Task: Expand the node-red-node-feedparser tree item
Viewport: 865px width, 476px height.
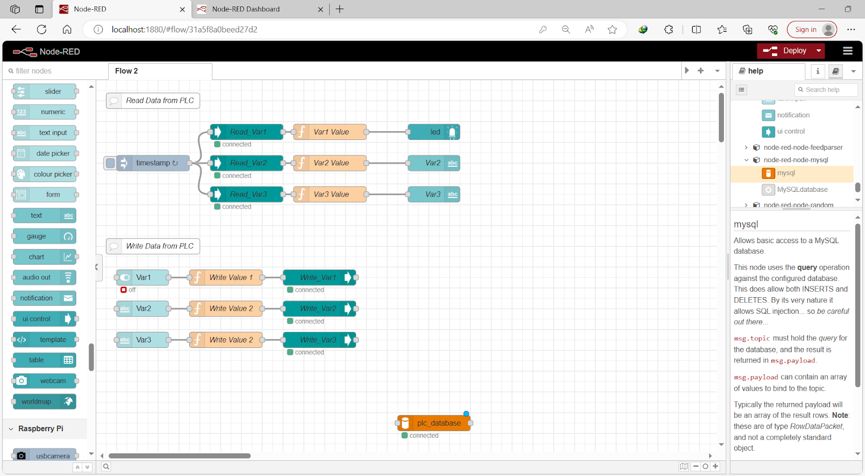Action: tap(746, 148)
